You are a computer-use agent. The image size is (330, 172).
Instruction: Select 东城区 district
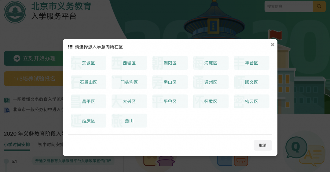pyautogui.click(x=88, y=63)
